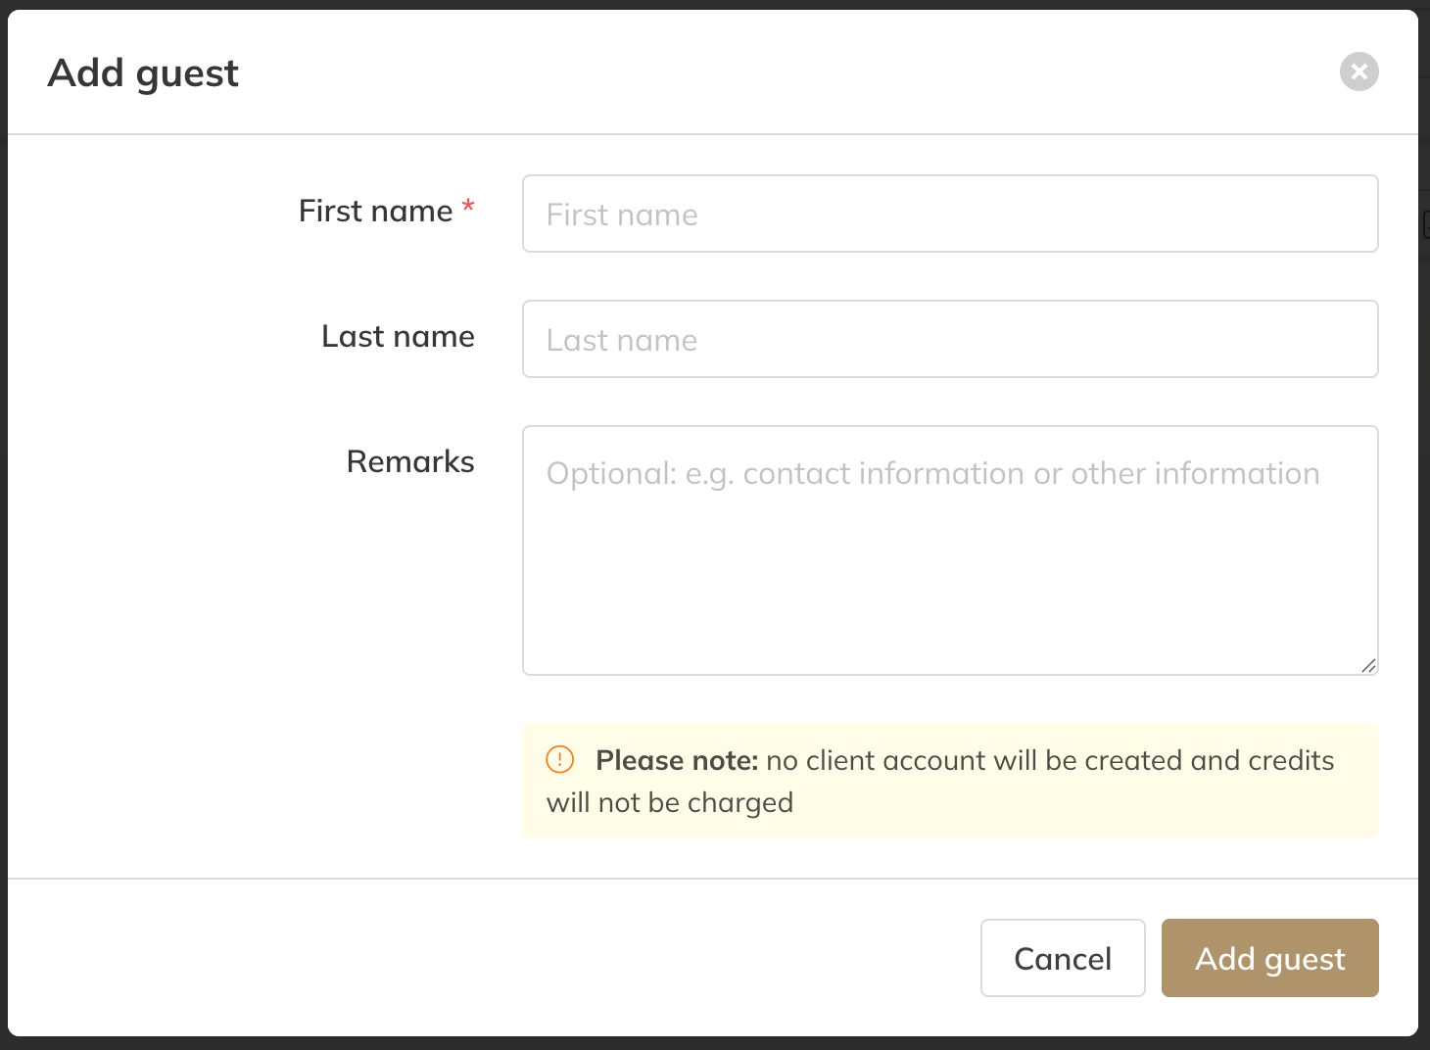The image size is (1430, 1050).
Task: Click the red required asterisk
Action: pos(468,206)
